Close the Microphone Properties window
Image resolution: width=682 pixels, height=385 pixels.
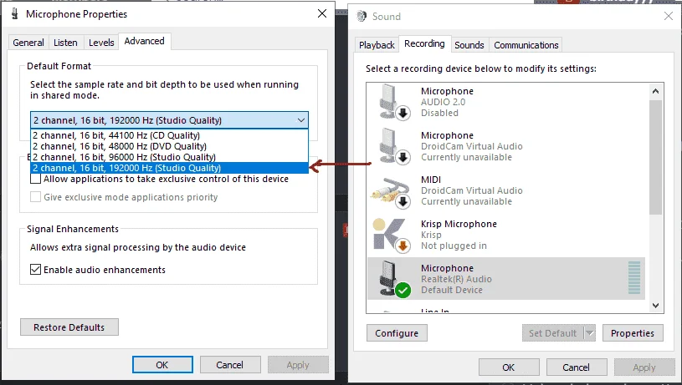pyautogui.click(x=322, y=14)
